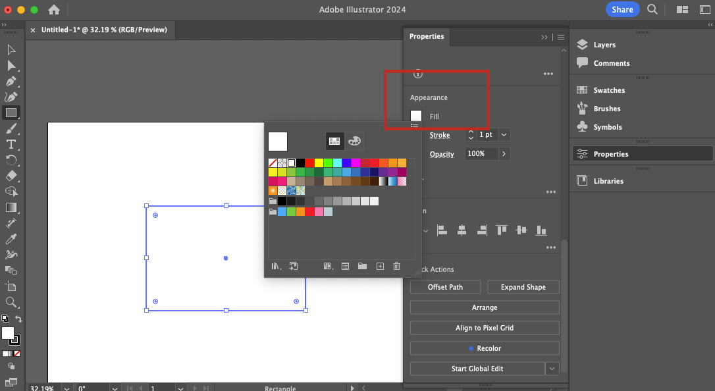Switch to Swatches view in fill popup

pos(334,141)
